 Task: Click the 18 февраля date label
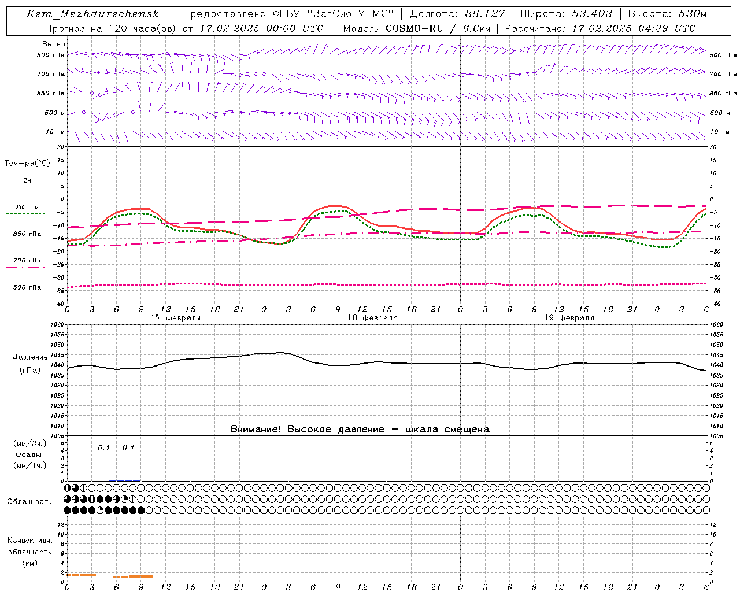[x=372, y=318]
